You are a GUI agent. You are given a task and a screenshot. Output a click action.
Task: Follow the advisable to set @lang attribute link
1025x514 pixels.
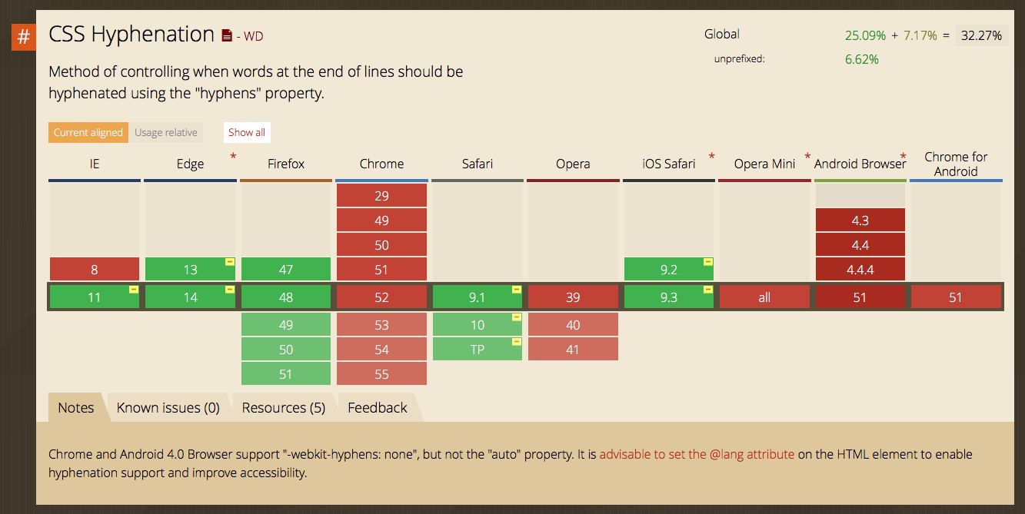tap(697, 454)
